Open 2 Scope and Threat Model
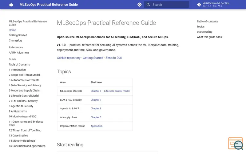Image resolution: width=246 pixels, height=154 pixels. 24,75
